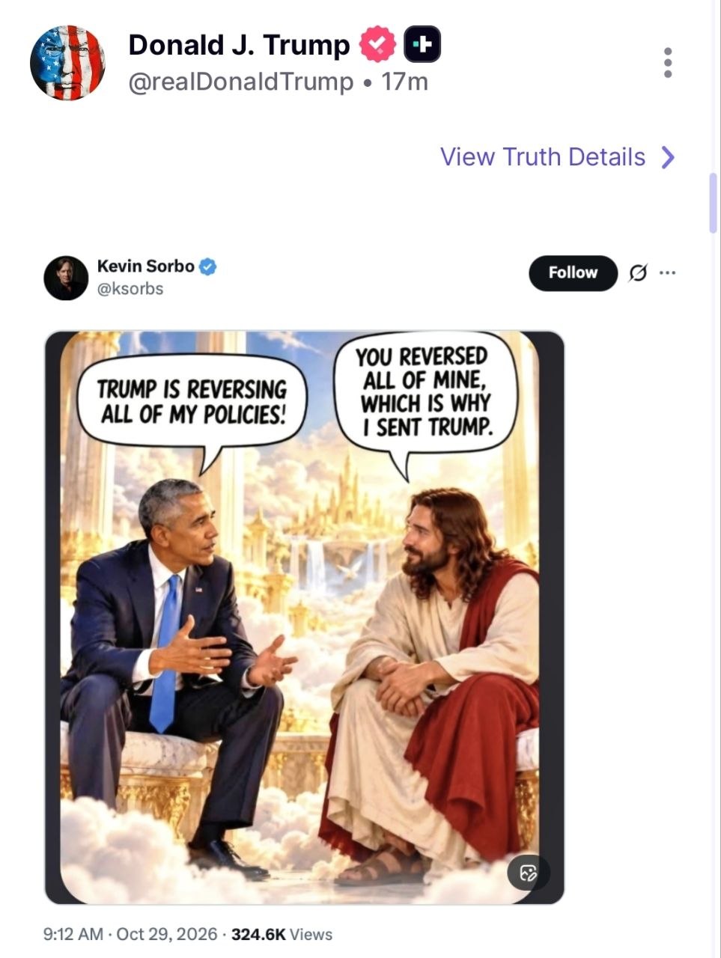This screenshot has width=721, height=958.
Task: Click the 17m post timestamp
Action: (x=404, y=82)
